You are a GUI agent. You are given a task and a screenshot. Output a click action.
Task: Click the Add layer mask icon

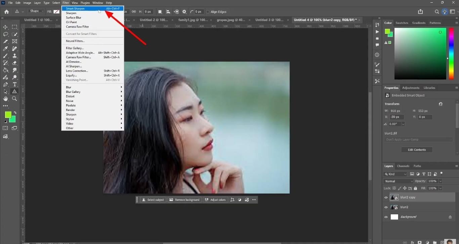tap(420, 242)
